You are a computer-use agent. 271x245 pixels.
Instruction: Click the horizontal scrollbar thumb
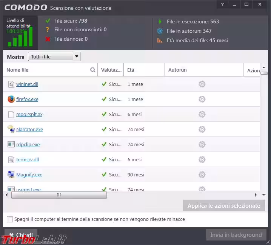[x=59, y=195]
